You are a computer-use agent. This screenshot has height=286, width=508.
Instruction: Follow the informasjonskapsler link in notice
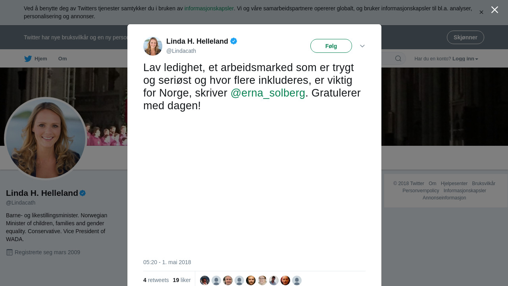tap(209, 8)
